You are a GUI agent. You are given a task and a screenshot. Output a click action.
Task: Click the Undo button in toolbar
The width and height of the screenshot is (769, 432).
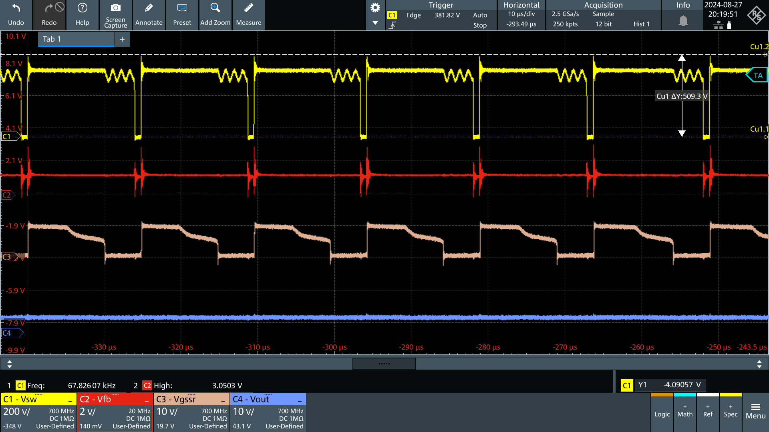tap(16, 14)
